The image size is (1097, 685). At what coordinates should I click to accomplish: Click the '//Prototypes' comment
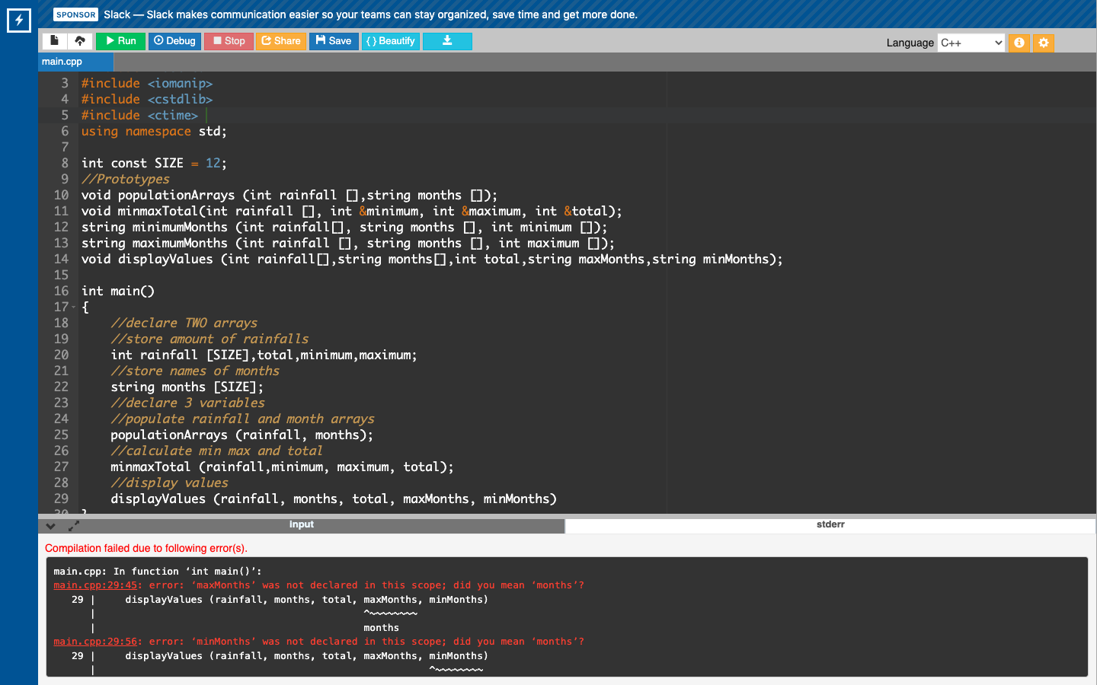pos(126,179)
